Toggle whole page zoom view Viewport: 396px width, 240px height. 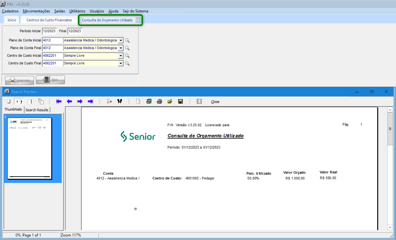point(9,101)
